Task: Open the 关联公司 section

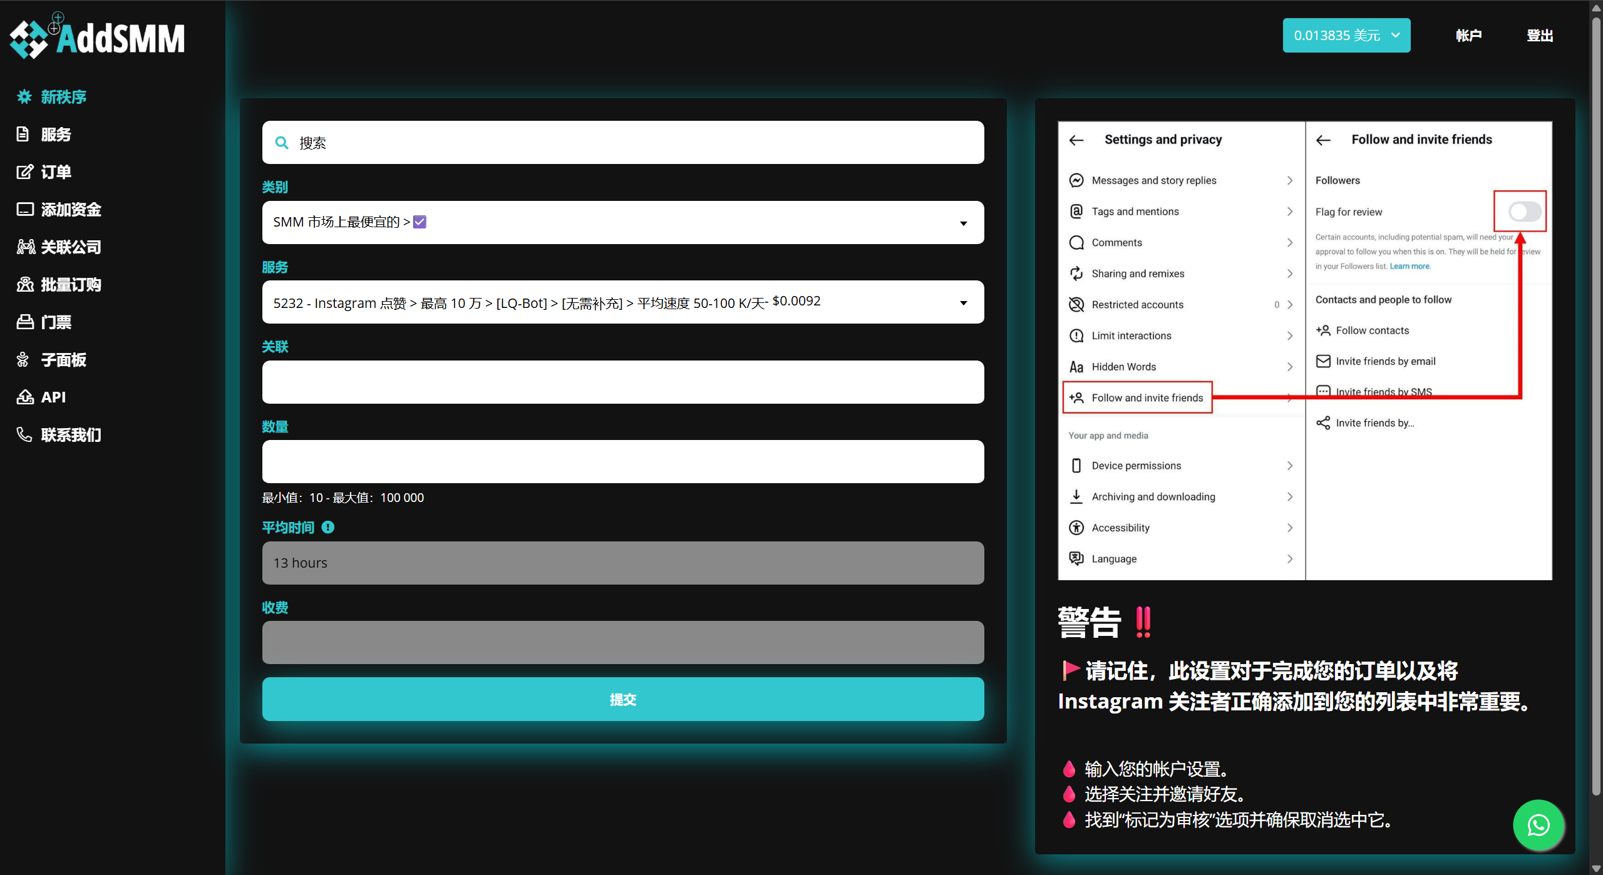Action: tap(71, 247)
